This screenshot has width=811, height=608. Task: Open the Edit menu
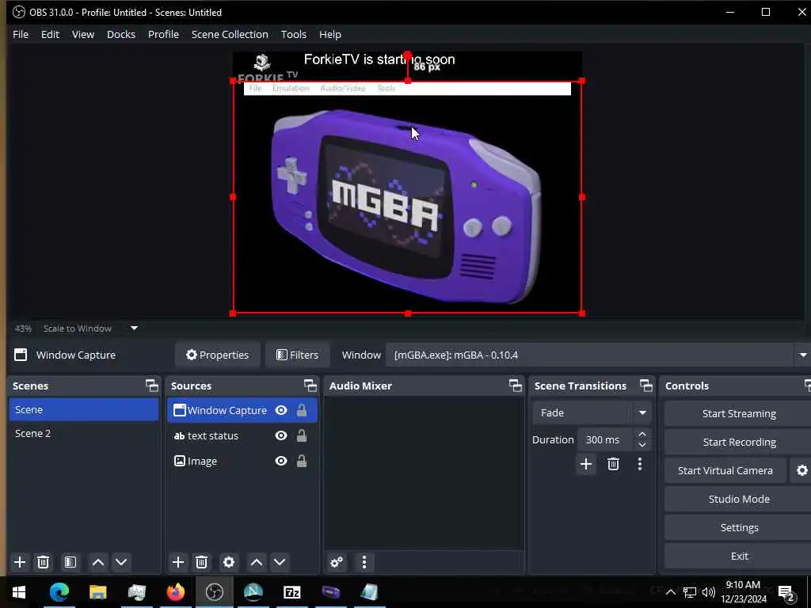(x=50, y=34)
